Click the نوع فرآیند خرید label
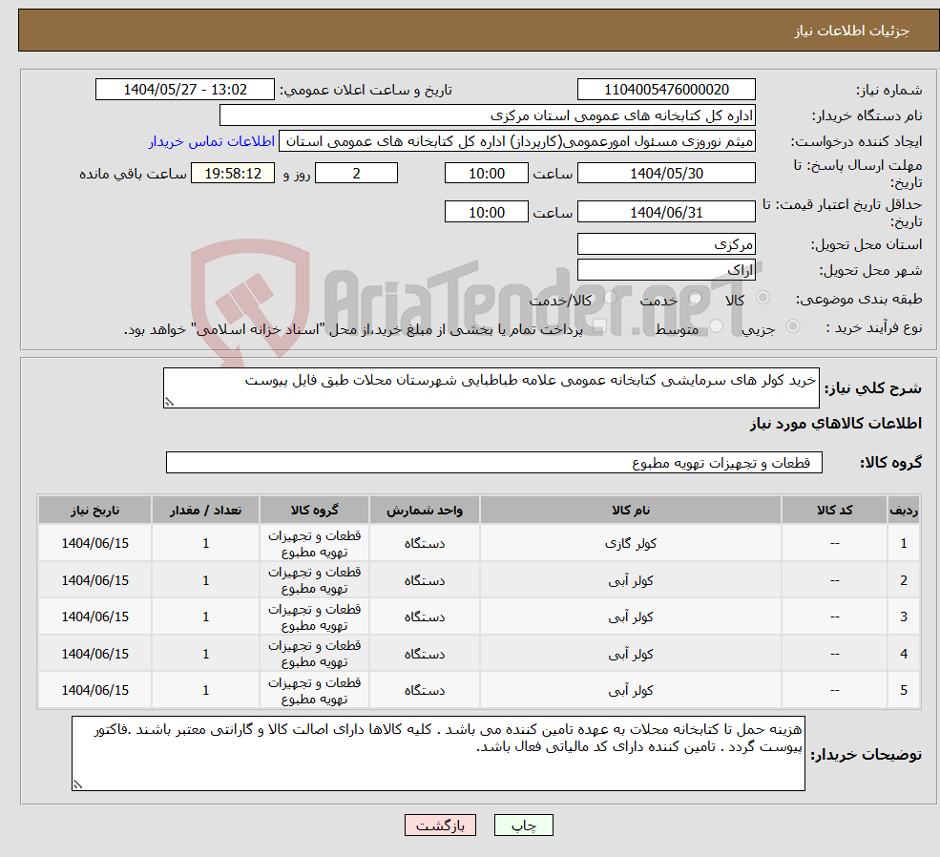Viewport: 940px width, 857px height. (x=874, y=328)
